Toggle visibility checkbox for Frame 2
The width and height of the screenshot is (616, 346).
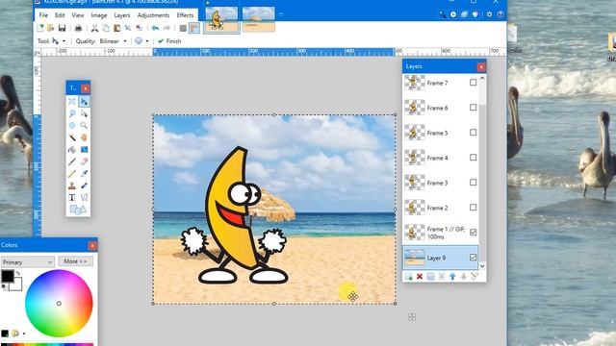click(473, 208)
